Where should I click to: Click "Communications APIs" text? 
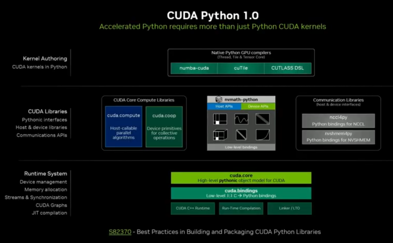[42, 135]
